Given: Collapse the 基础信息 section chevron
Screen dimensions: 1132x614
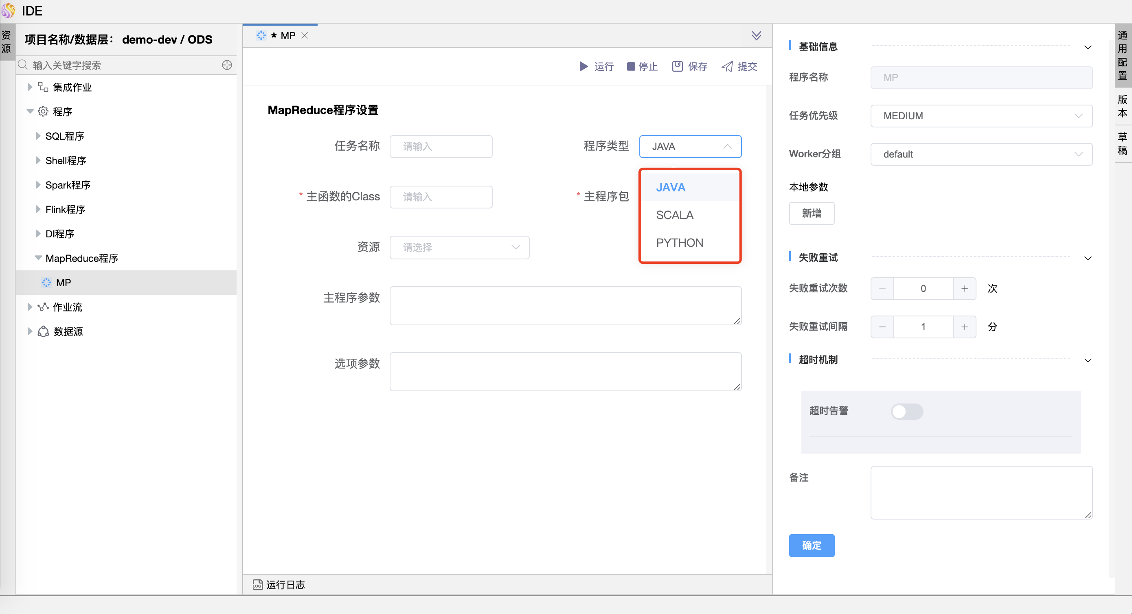Looking at the screenshot, I should 1088,47.
